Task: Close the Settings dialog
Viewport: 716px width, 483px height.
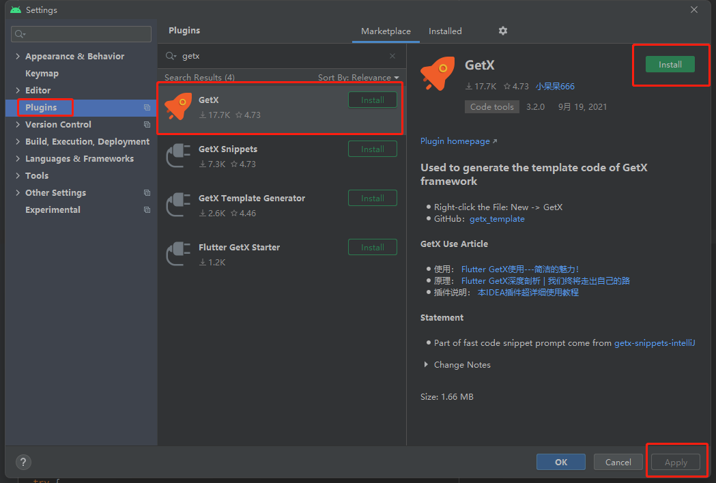Action: pos(694,10)
